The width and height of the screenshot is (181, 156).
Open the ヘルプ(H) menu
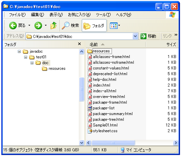(x=124, y=15)
